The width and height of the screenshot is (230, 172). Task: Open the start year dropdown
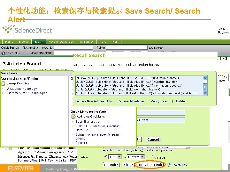click(115, 157)
